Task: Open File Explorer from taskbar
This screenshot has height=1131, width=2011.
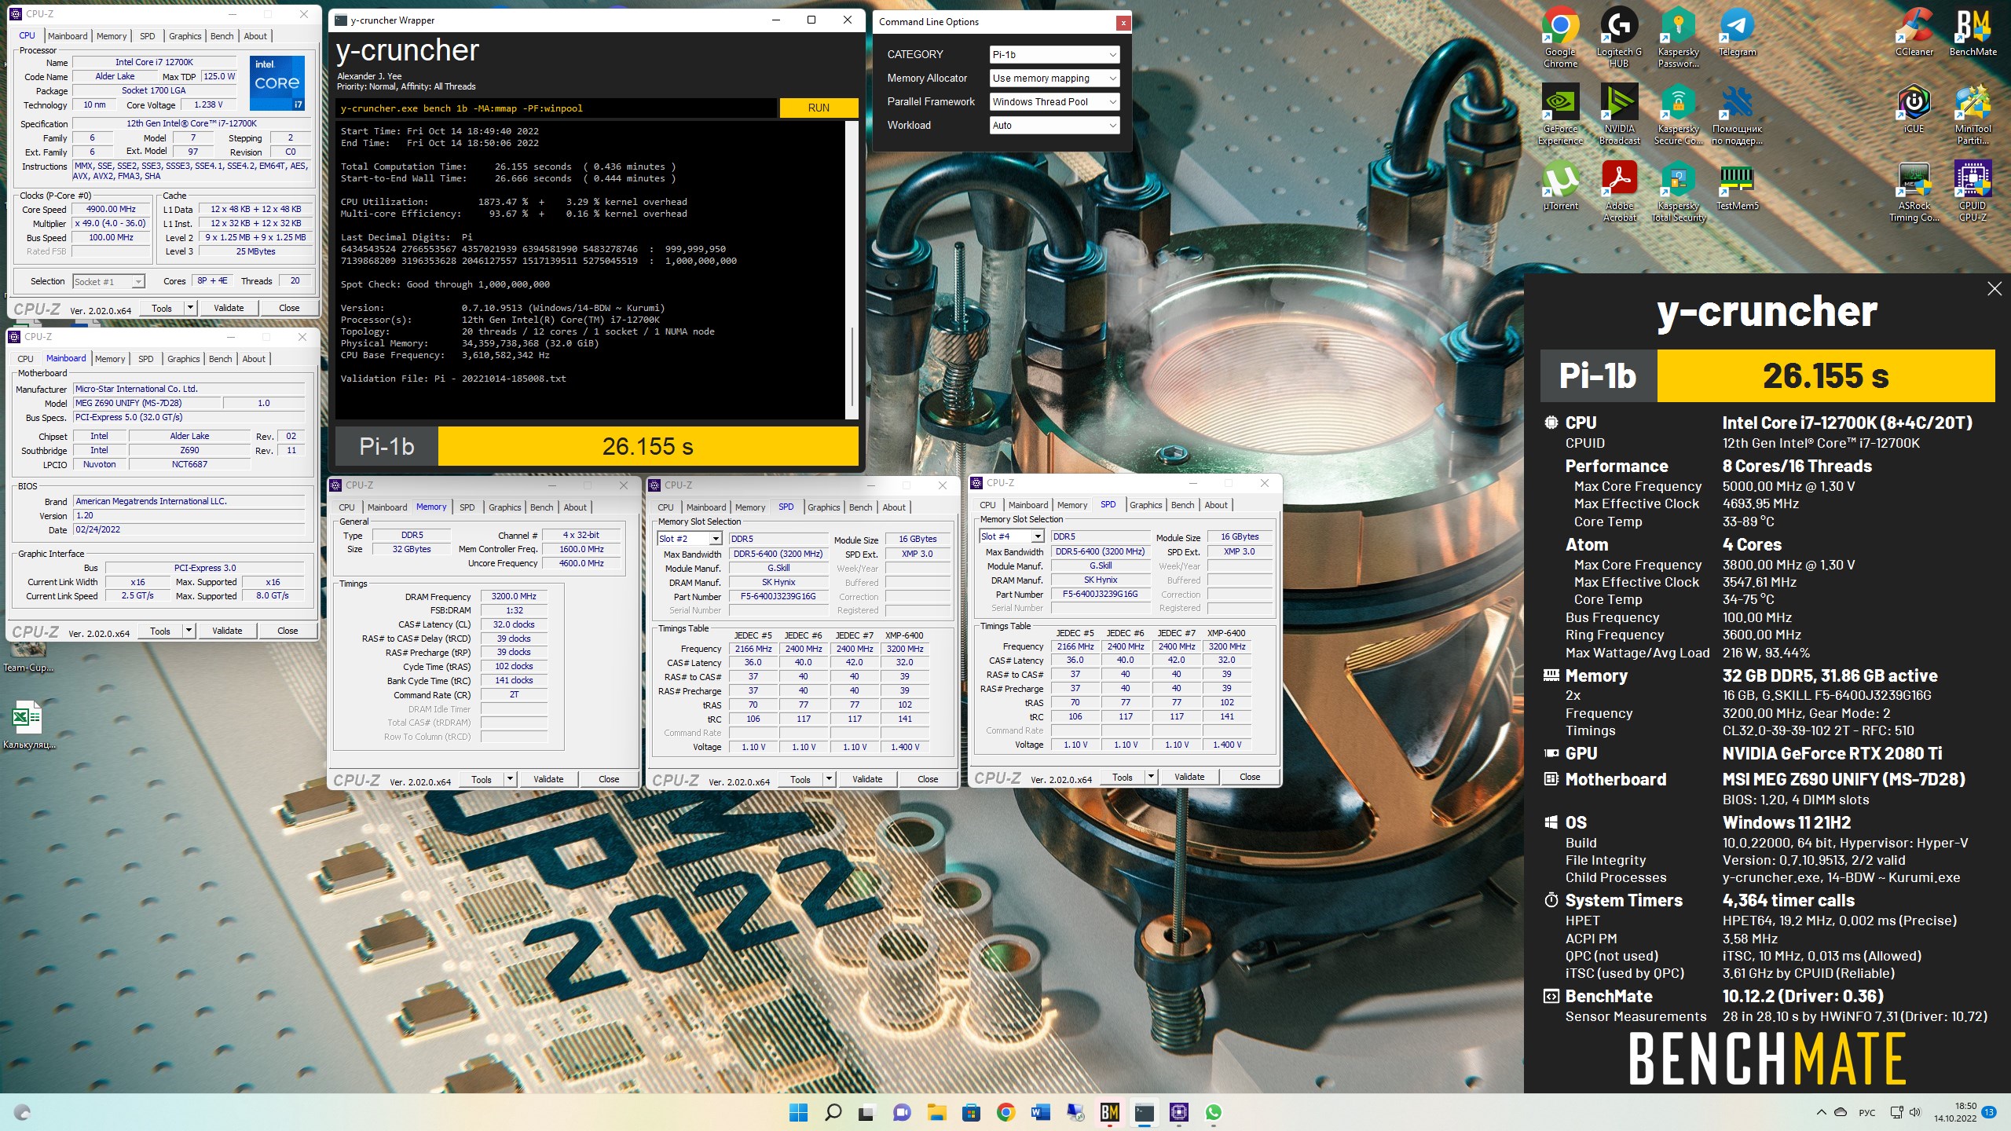Action: (x=936, y=1112)
